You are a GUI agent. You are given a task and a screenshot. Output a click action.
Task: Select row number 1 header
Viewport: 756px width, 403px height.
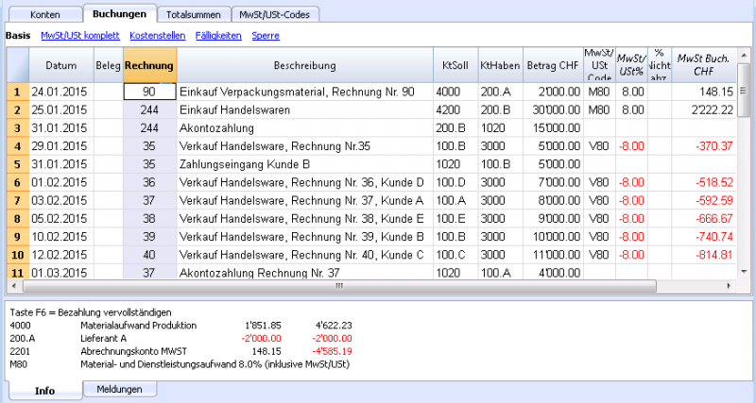pos(17,92)
